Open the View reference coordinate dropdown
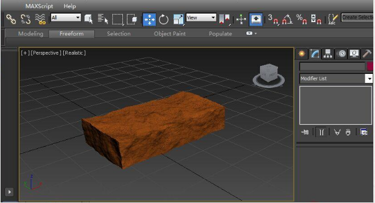 [x=201, y=17]
